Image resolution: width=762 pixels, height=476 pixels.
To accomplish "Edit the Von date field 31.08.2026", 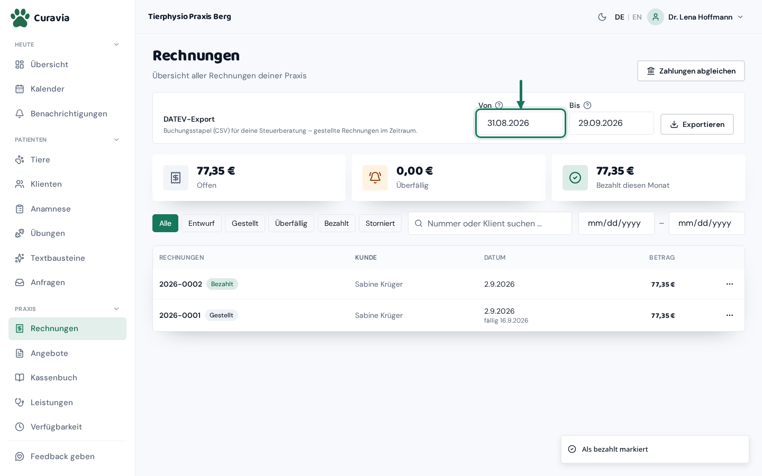I will click(x=521, y=123).
